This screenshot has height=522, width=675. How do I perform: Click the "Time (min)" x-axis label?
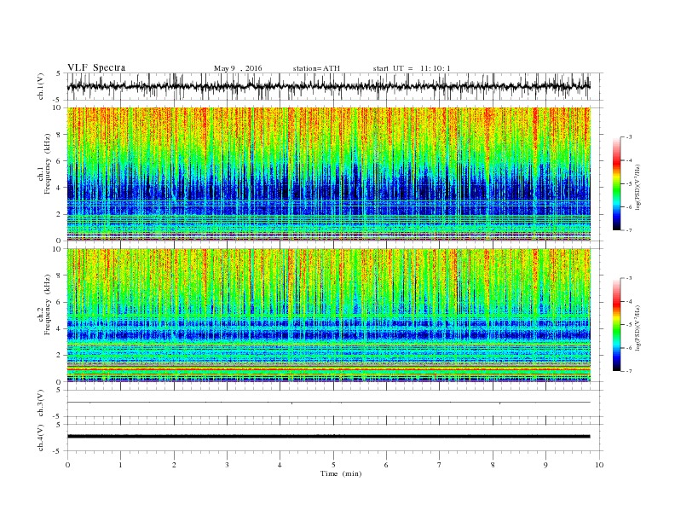coord(341,473)
